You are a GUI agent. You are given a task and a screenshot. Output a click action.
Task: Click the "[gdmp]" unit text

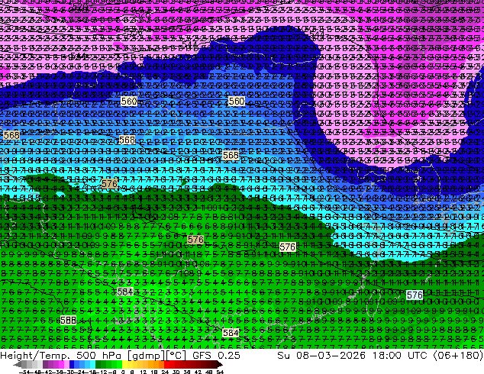pos(146,356)
